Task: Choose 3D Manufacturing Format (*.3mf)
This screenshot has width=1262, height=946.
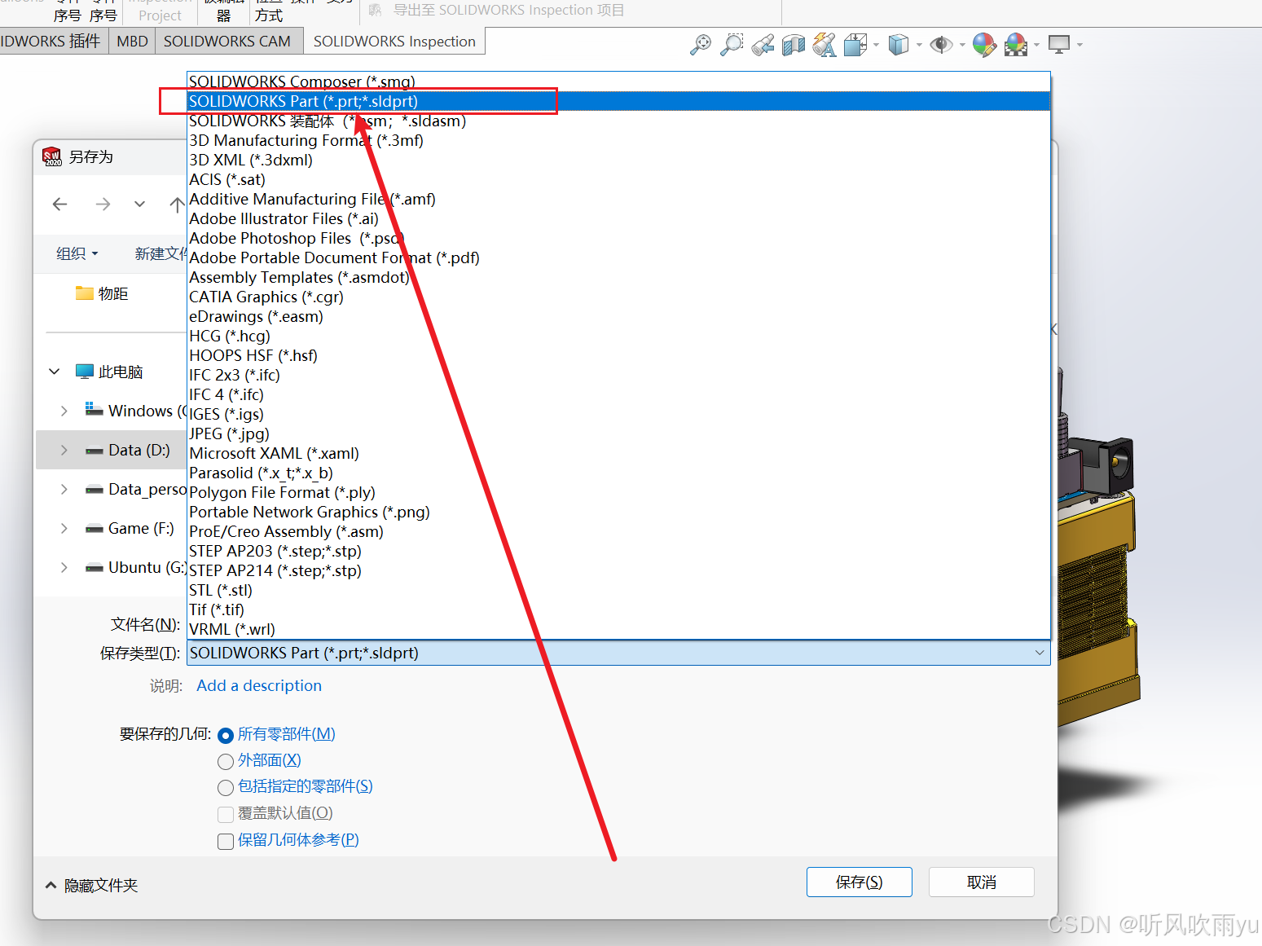Action: pos(618,140)
